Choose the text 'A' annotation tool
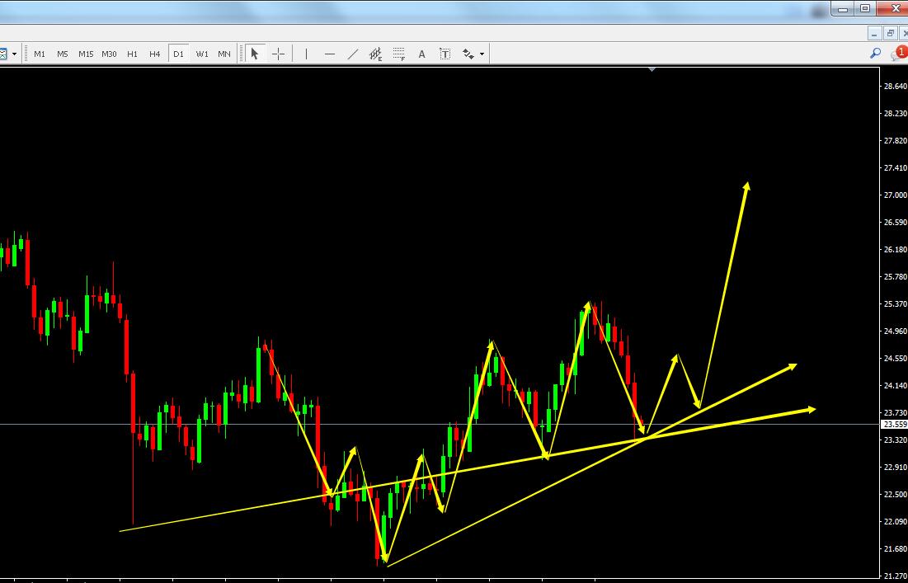This screenshot has width=908, height=583. click(x=421, y=54)
